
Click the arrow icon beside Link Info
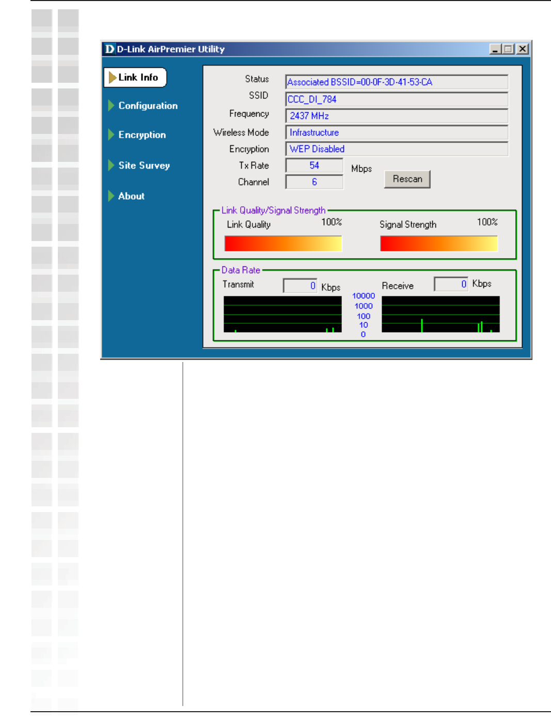113,78
